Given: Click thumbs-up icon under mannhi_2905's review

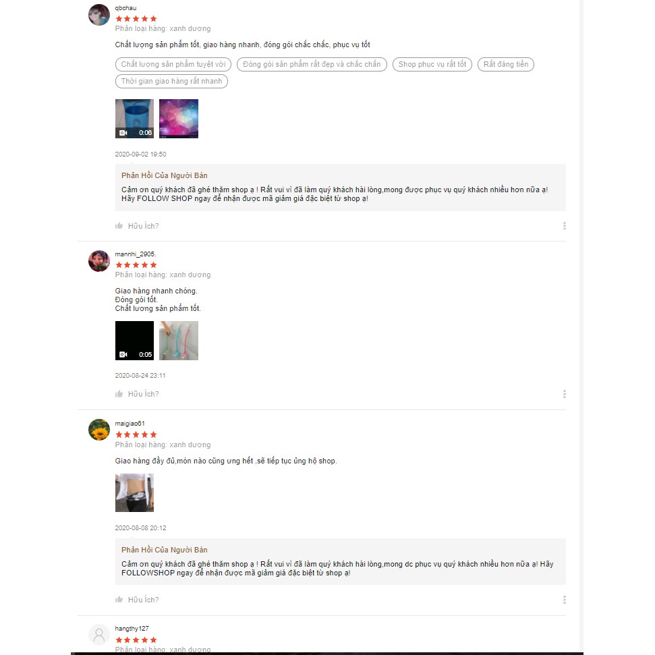Looking at the screenshot, I should 119,394.
